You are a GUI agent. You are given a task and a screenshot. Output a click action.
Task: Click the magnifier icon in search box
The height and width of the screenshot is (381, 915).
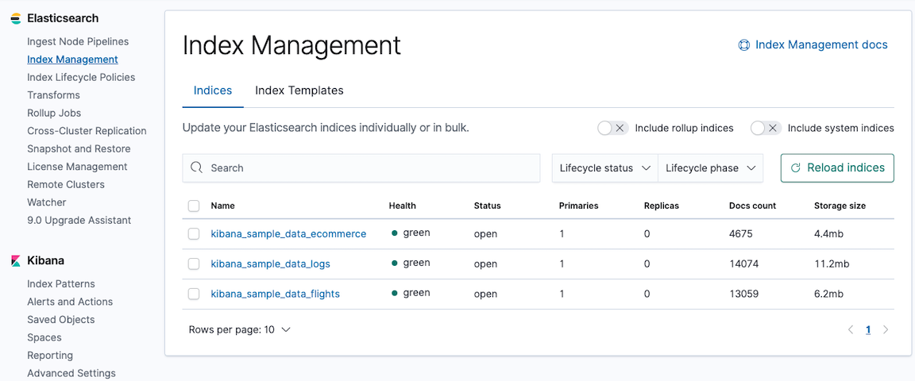click(197, 168)
